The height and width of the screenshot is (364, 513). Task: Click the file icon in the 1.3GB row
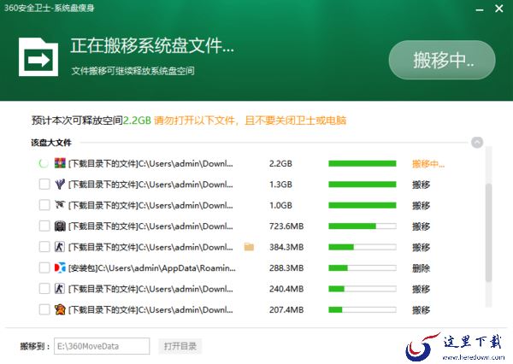pyautogui.click(x=60, y=184)
